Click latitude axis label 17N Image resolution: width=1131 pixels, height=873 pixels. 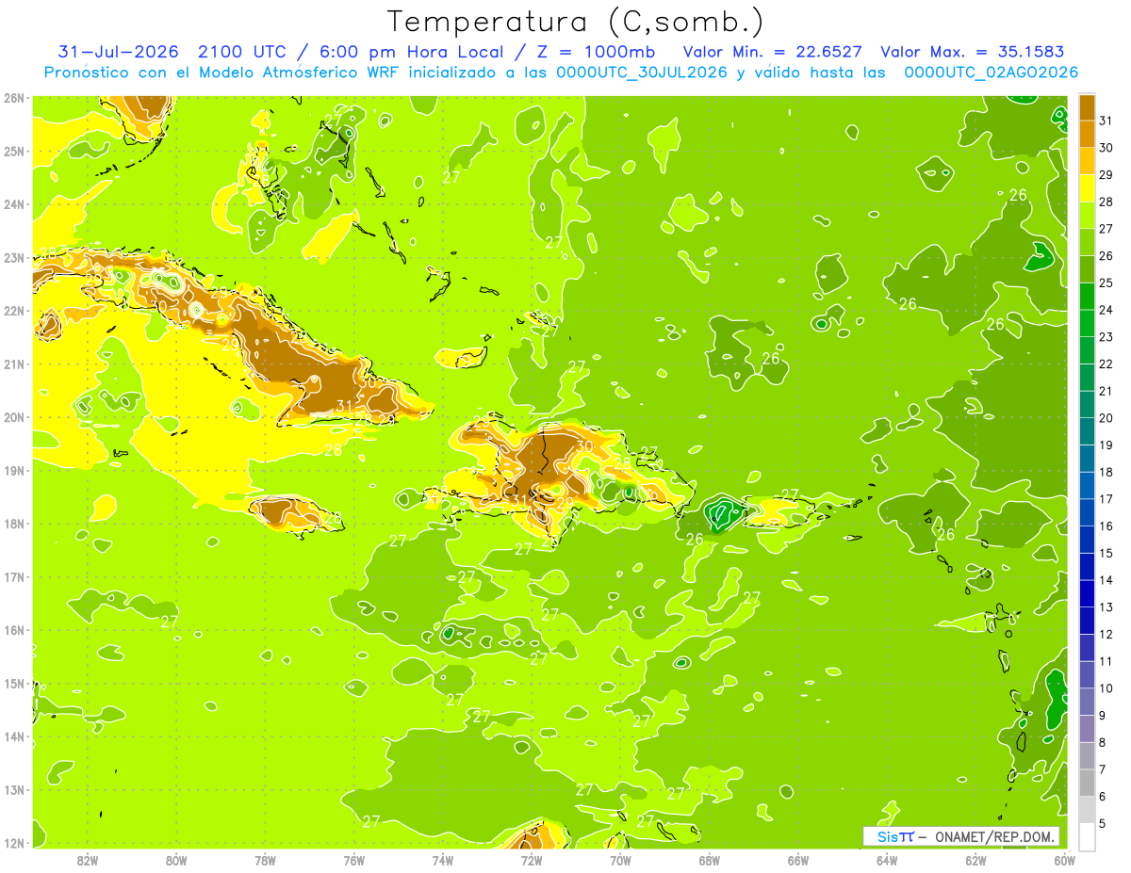(x=13, y=576)
